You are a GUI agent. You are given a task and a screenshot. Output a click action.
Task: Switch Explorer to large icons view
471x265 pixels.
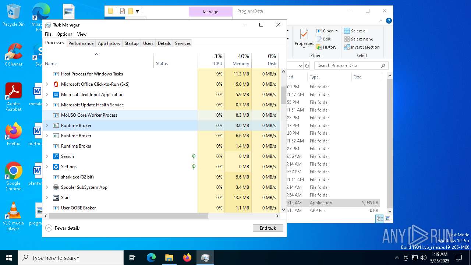click(387, 219)
